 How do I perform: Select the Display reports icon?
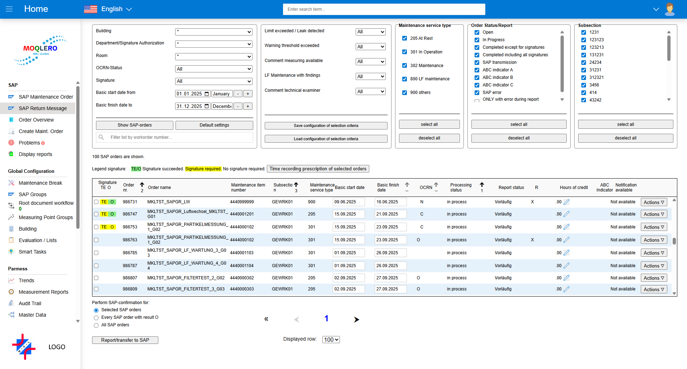point(11,154)
